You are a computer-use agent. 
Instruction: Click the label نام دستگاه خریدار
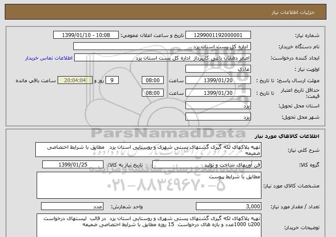pos(299,47)
